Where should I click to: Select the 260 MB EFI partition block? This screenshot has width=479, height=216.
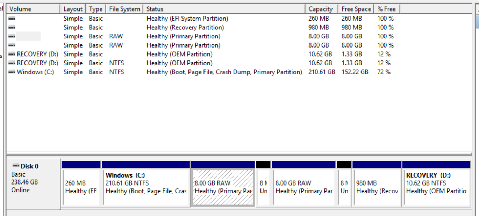(x=81, y=187)
